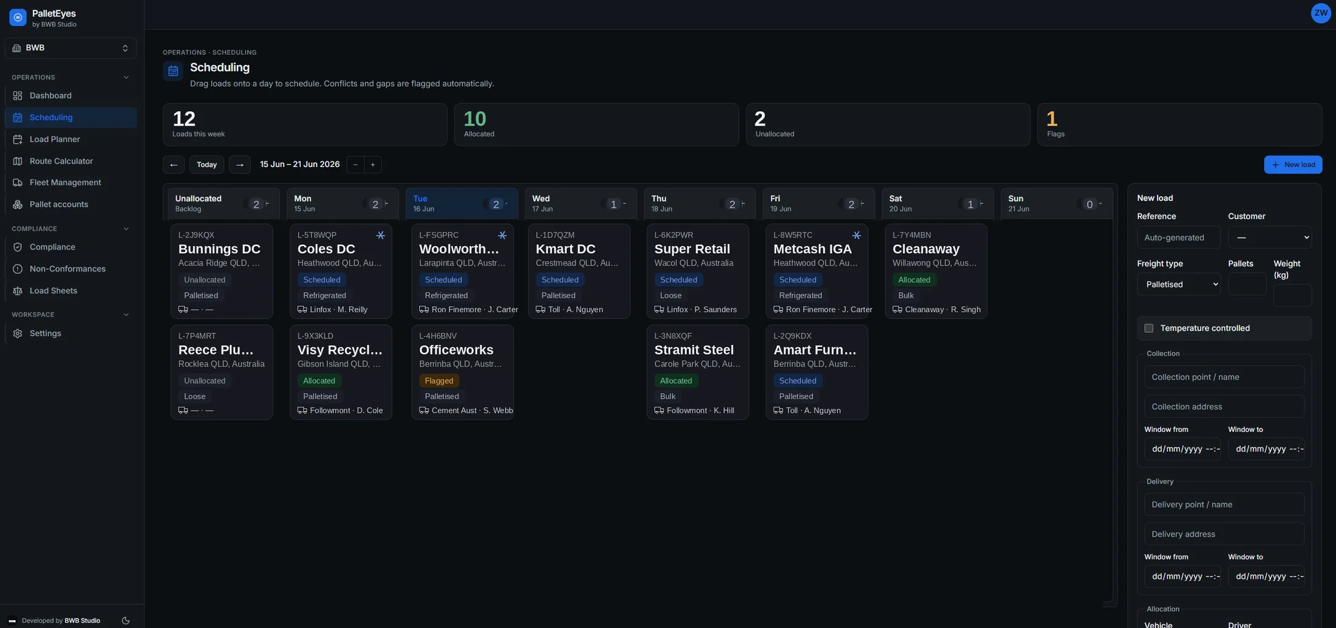Click the truck icon on Visy Recycling card

(x=302, y=411)
